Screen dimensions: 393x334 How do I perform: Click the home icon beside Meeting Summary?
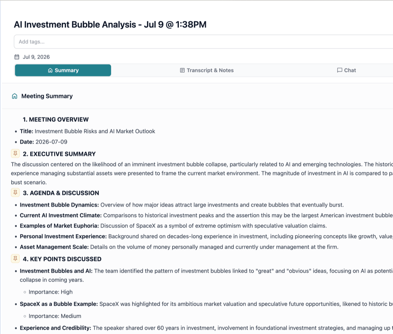click(x=15, y=96)
